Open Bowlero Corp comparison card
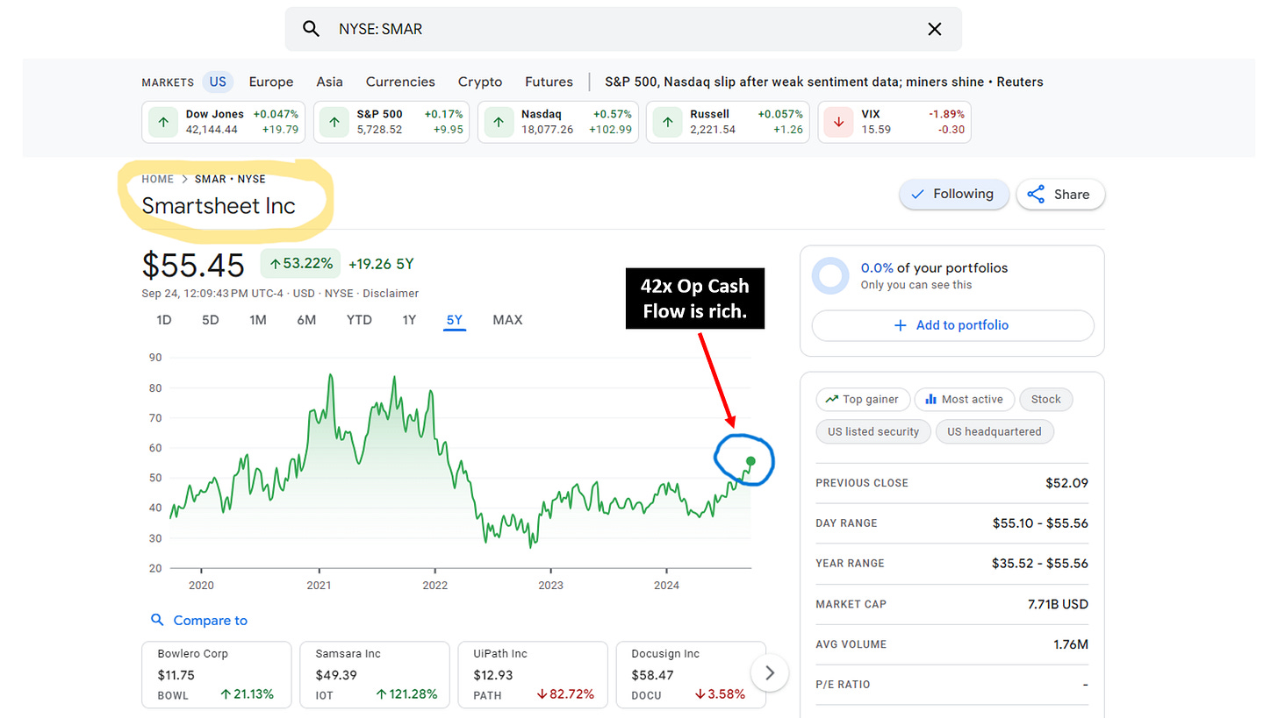 coord(217,675)
